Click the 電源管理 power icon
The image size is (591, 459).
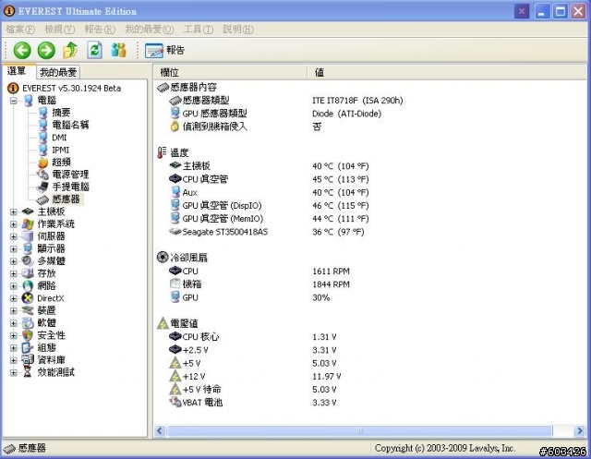42,175
